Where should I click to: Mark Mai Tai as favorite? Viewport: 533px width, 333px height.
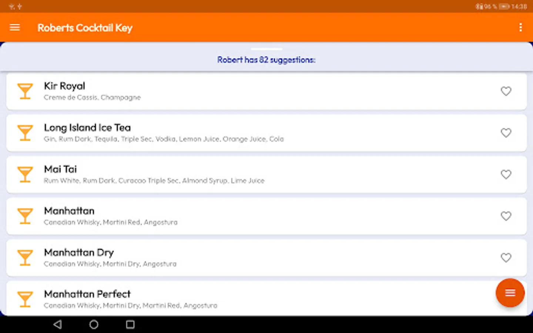click(506, 174)
